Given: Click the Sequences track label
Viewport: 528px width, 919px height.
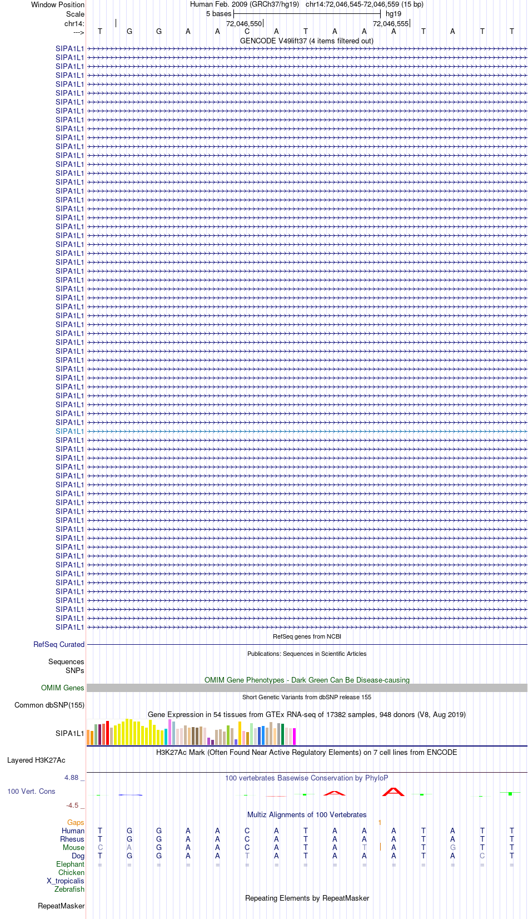Looking at the screenshot, I should (66, 661).
